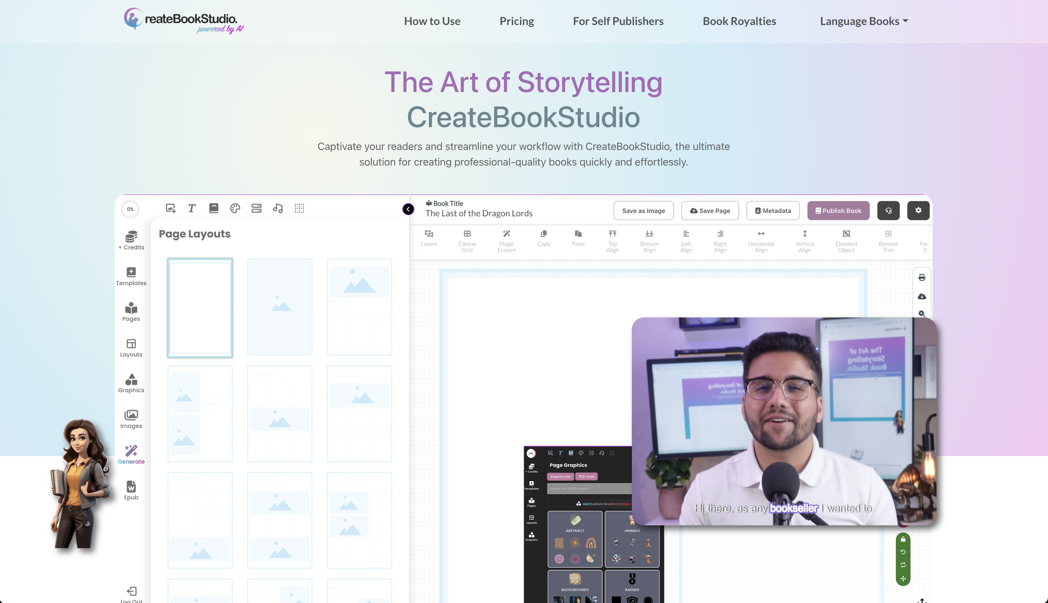Toggle the dotted grid icon

(299, 208)
